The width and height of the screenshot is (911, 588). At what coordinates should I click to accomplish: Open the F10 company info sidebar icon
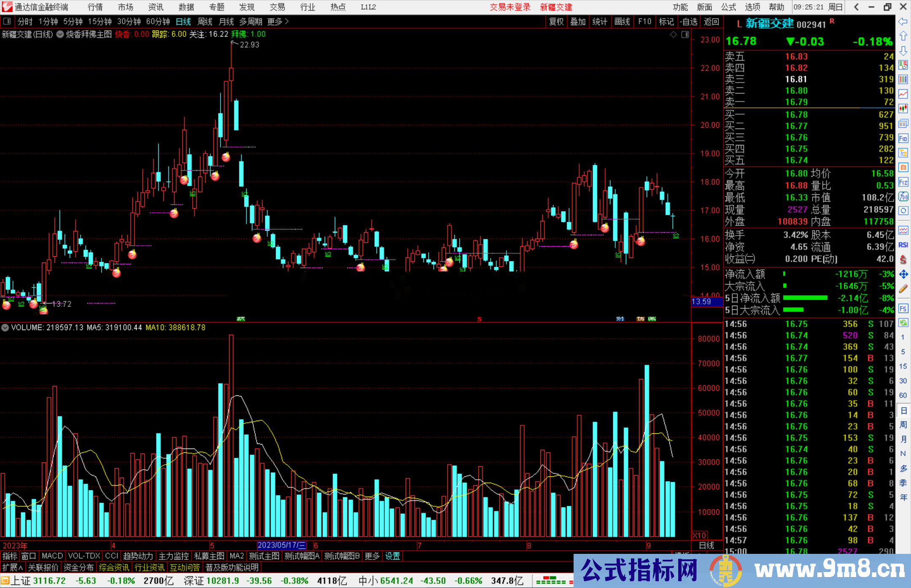click(903, 139)
